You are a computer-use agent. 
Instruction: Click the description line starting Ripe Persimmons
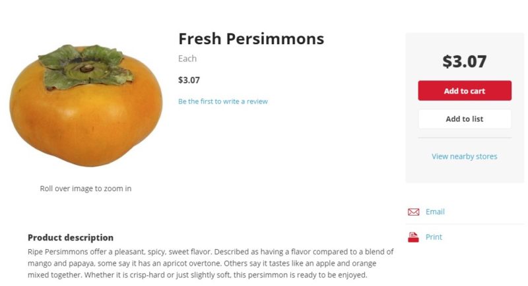211,252
